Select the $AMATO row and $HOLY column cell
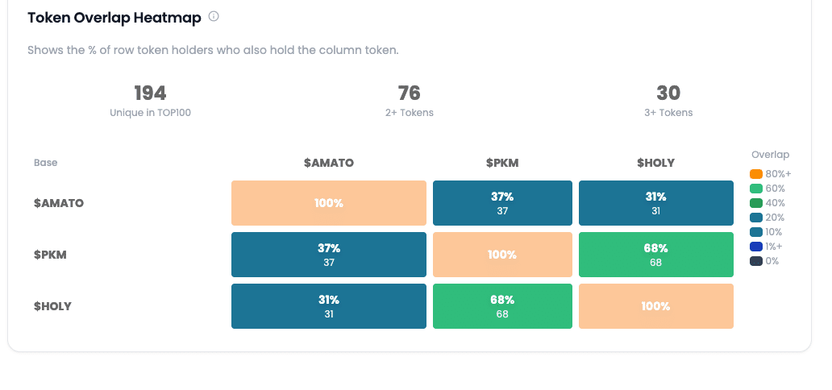 pyautogui.click(x=655, y=203)
